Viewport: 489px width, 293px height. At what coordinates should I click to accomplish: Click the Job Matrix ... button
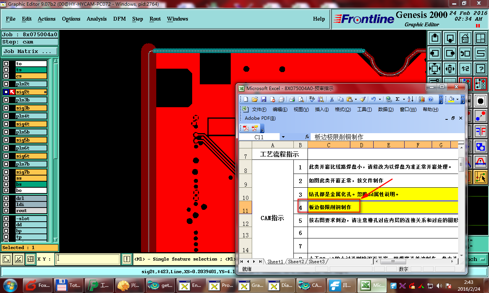pyautogui.click(x=30, y=51)
